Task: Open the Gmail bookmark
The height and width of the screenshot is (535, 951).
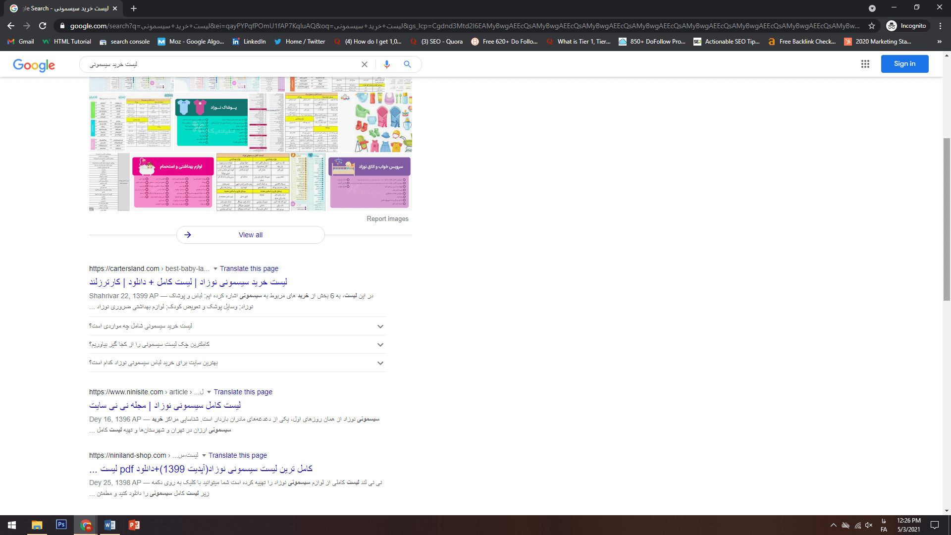Action: [x=21, y=42]
